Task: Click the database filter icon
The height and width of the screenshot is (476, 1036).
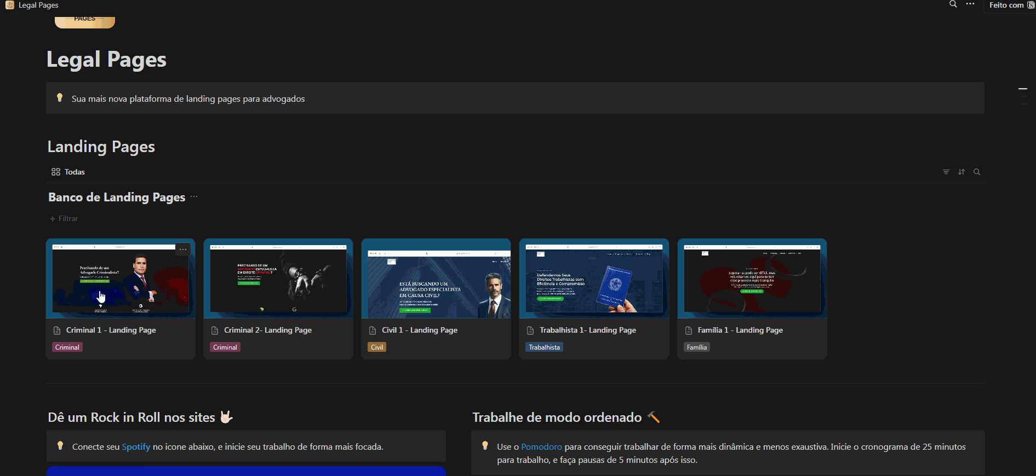Action: (946, 172)
